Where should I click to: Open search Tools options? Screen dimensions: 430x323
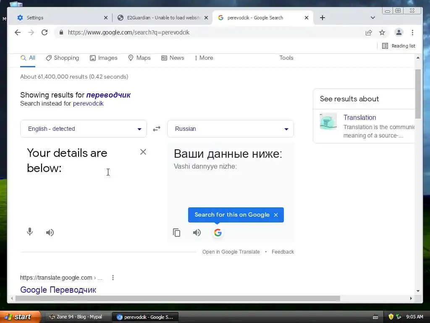click(x=286, y=58)
